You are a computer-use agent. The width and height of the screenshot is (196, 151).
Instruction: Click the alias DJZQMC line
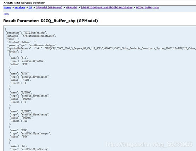(x=22, y=117)
